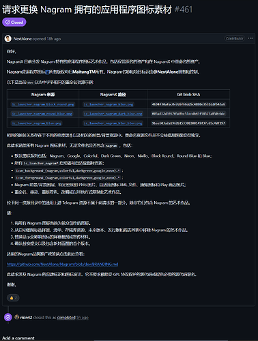258x341 pixels.
Task: Click the completed link in timeline
Action: pyautogui.click(x=66, y=317)
